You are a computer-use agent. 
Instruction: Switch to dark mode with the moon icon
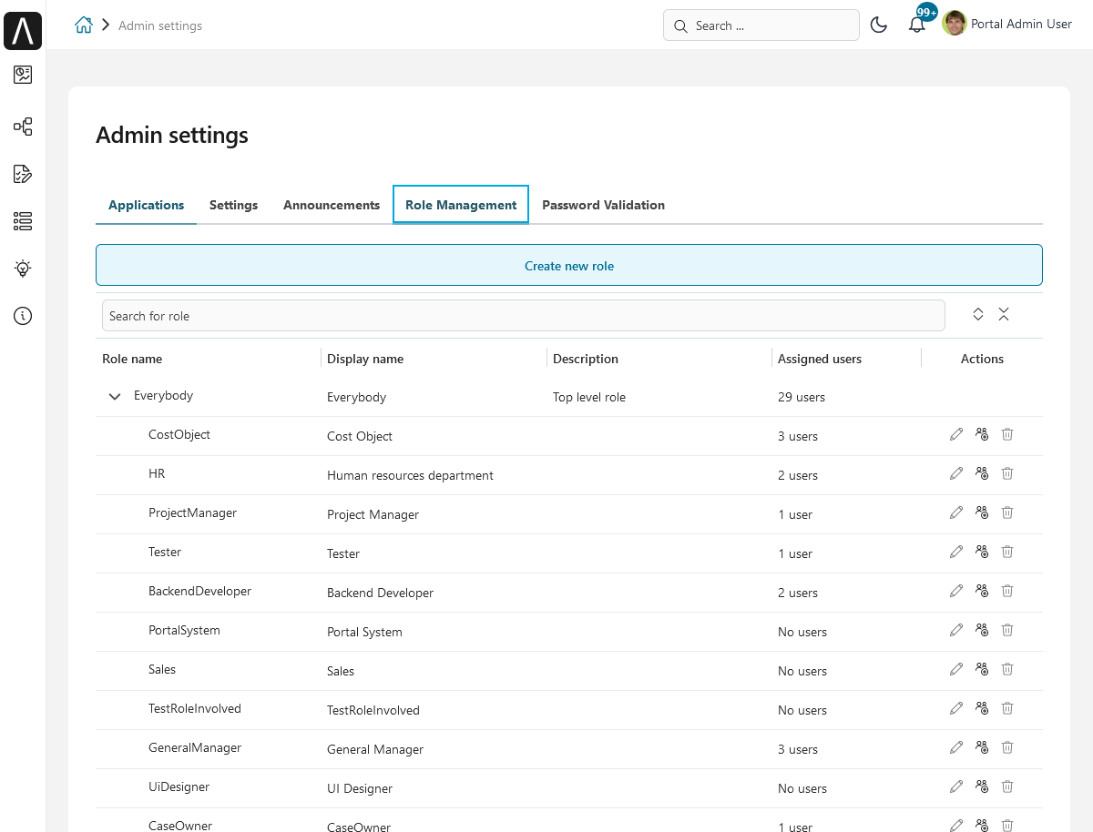879,25
